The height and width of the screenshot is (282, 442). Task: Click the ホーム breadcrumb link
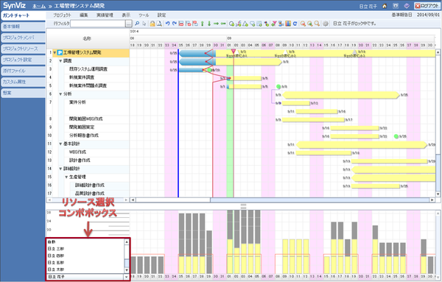pos(39,6)
